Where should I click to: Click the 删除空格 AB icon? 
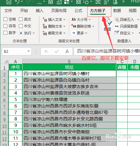tap(74, 26)
